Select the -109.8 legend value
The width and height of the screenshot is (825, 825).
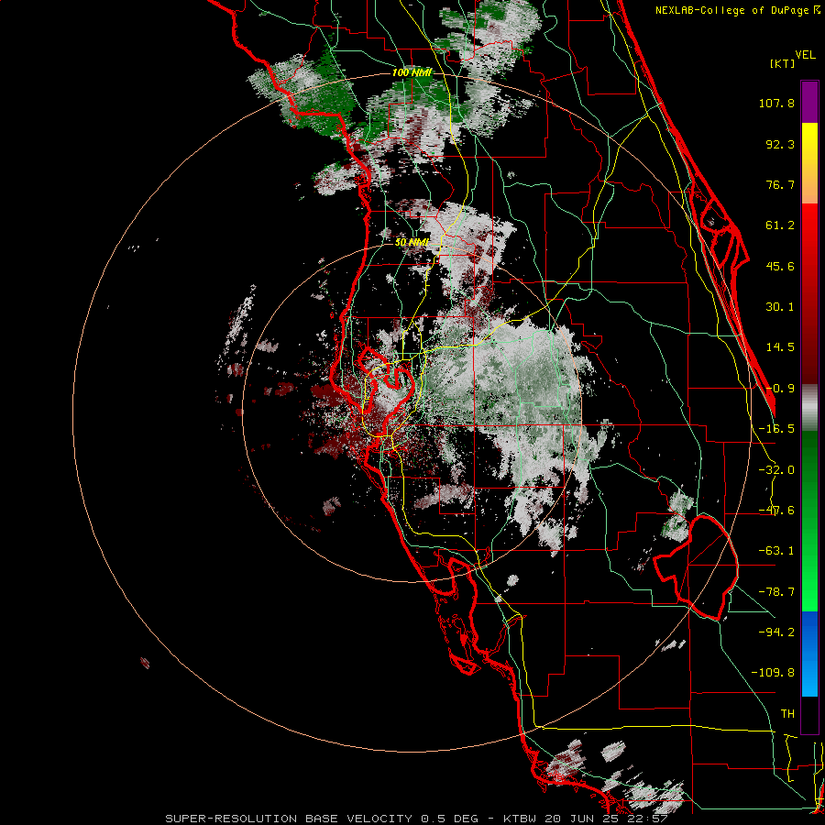[773, 673]
